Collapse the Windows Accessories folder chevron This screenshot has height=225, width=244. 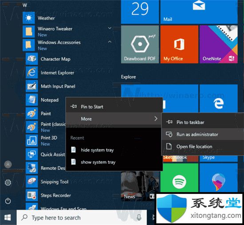click(x=110, y=42)
